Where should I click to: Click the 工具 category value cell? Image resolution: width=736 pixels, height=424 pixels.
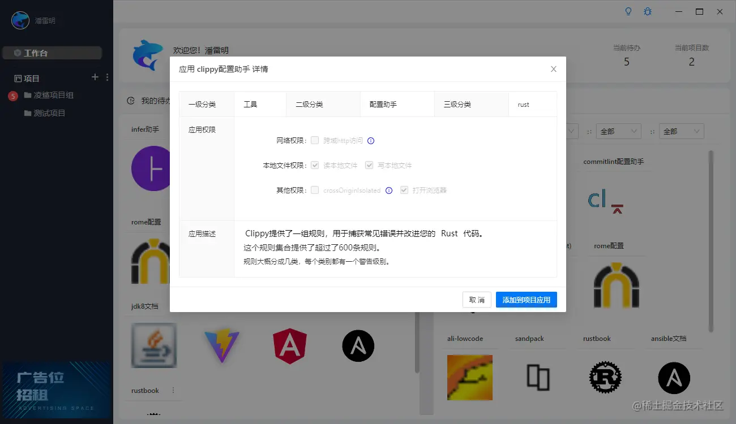pos(260,105)
